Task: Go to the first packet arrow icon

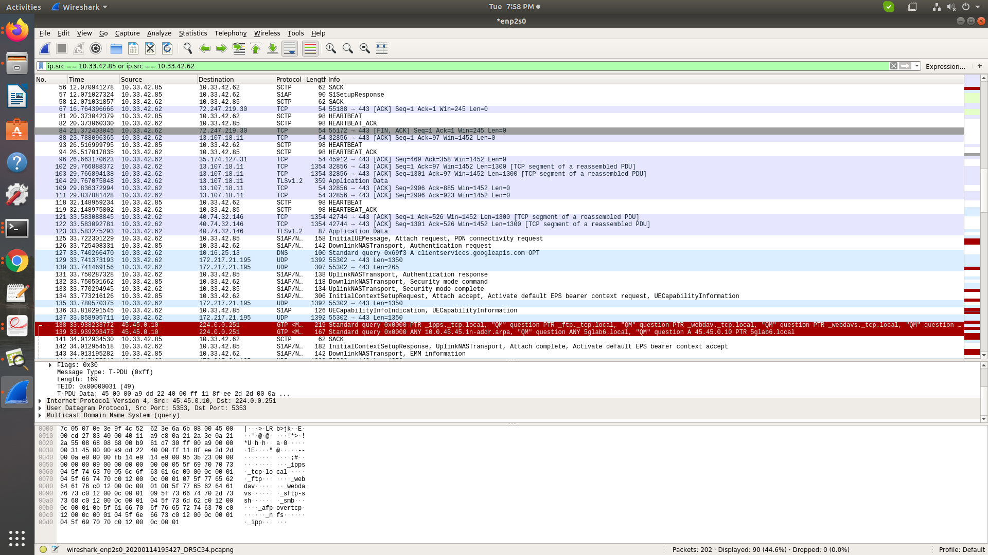Action: tap(256, 48)
